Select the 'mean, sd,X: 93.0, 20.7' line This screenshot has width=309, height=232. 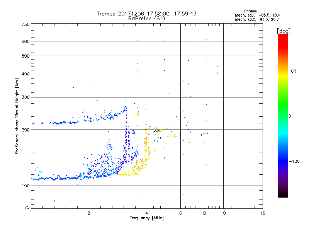257,19
